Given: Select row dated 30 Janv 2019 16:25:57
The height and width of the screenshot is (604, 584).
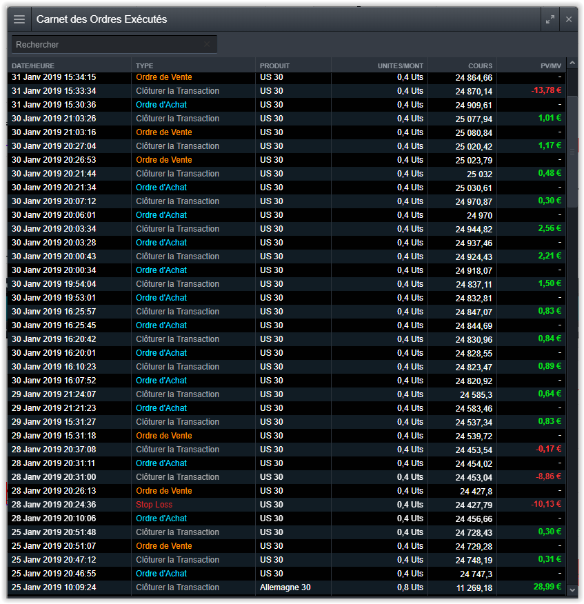Looking at the screenshot, I should pyautogui.click(x=287, y=312).
